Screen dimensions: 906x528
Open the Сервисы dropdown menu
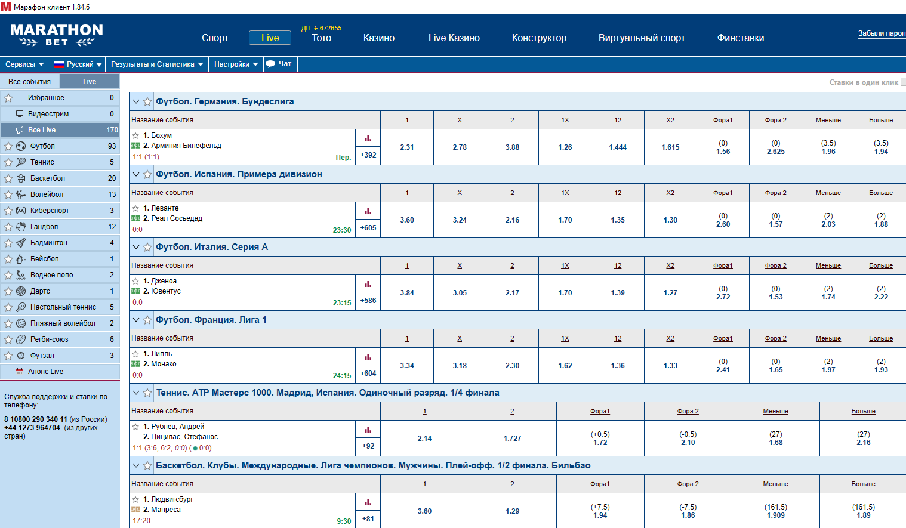coord(24,64)
